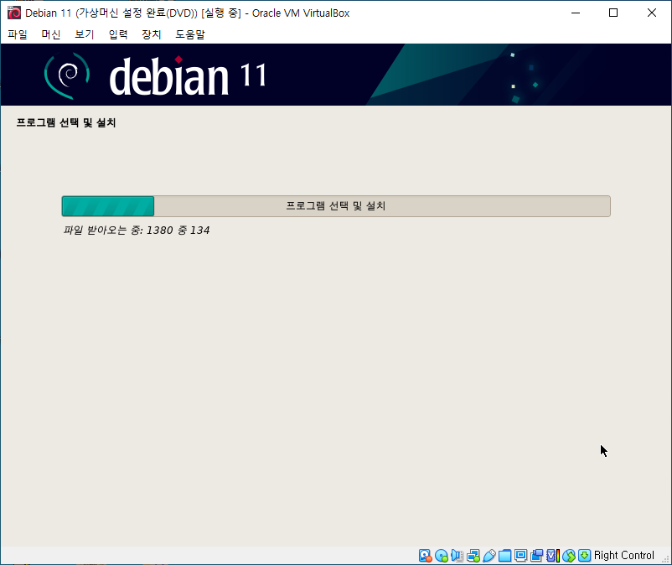Click the optical disc status icon
Image resolution: width=672 pixels, height=565 pixels.
click(441, 556)
